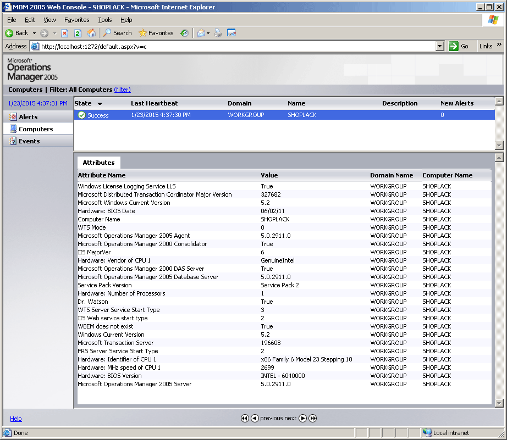Click the Local intranet zone icon
Image resolution: width=507 pixels, height=440 pixels.
tap(427, 432)
